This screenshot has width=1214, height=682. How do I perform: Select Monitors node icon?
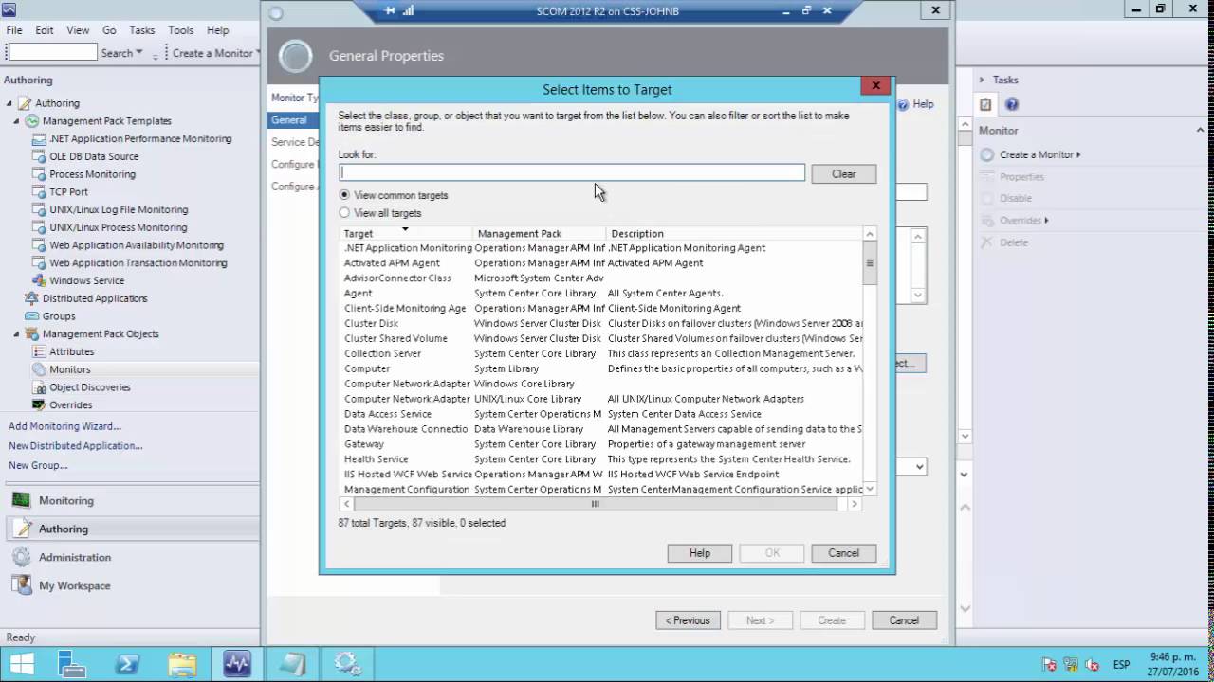coord(39,369)
